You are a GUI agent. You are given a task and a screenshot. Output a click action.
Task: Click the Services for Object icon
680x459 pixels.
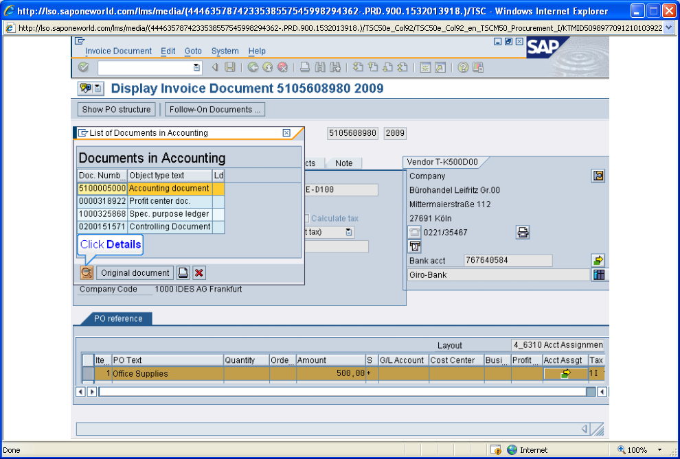[85, 89]
